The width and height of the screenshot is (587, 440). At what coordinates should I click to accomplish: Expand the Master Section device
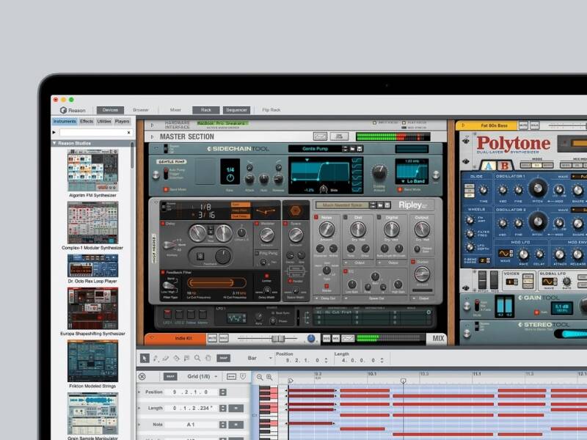coord(152,136)
